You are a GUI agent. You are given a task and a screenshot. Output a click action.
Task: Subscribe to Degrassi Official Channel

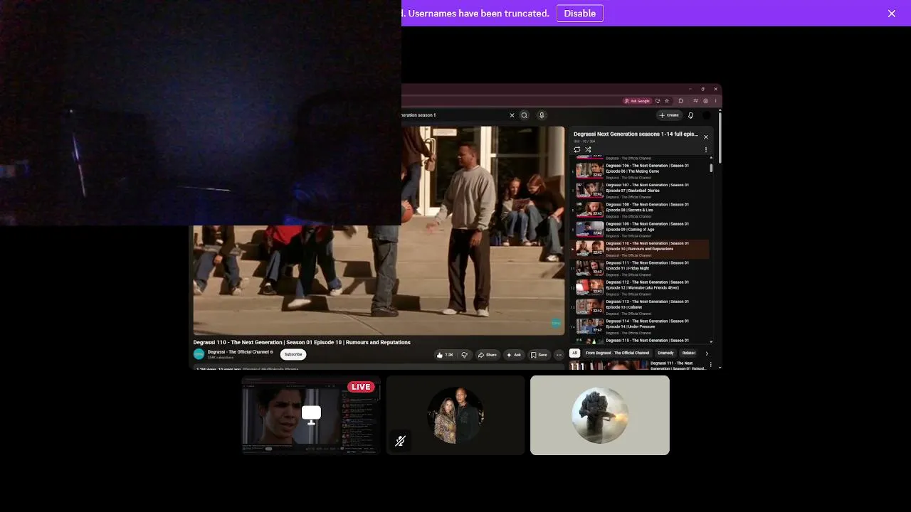[293, 354]
